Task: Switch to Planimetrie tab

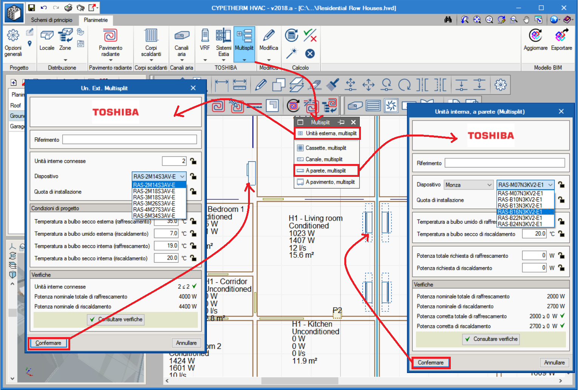Action: click(96, 20)
